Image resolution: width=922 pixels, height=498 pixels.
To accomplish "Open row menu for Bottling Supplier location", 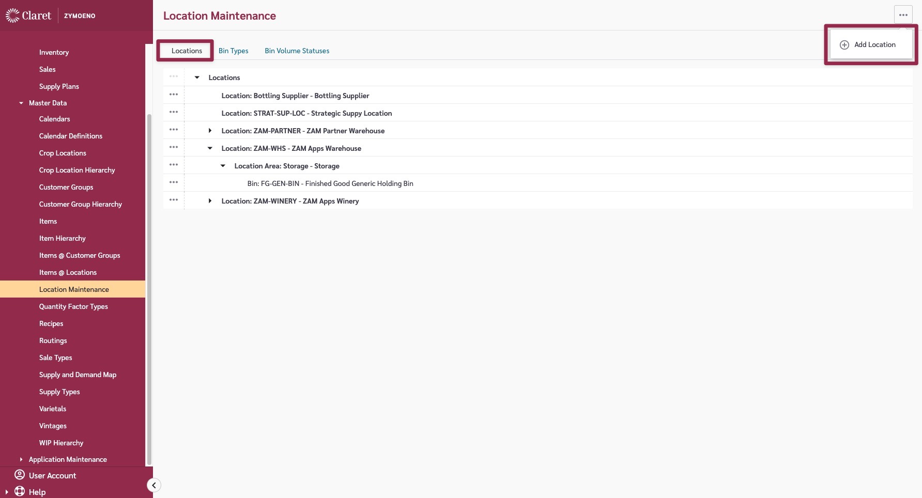I will click(174, 95).
